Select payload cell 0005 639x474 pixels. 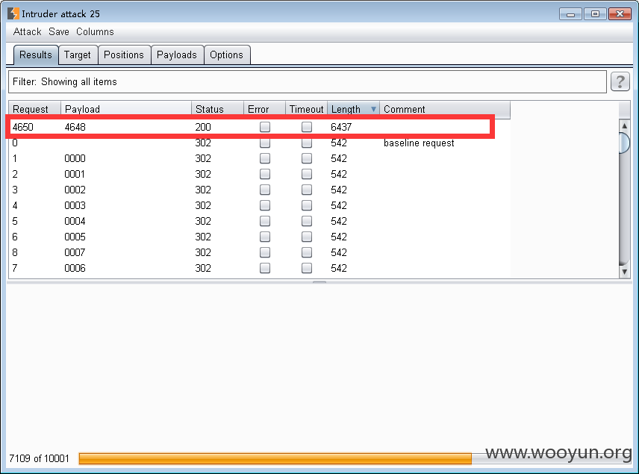coord(75,237)
